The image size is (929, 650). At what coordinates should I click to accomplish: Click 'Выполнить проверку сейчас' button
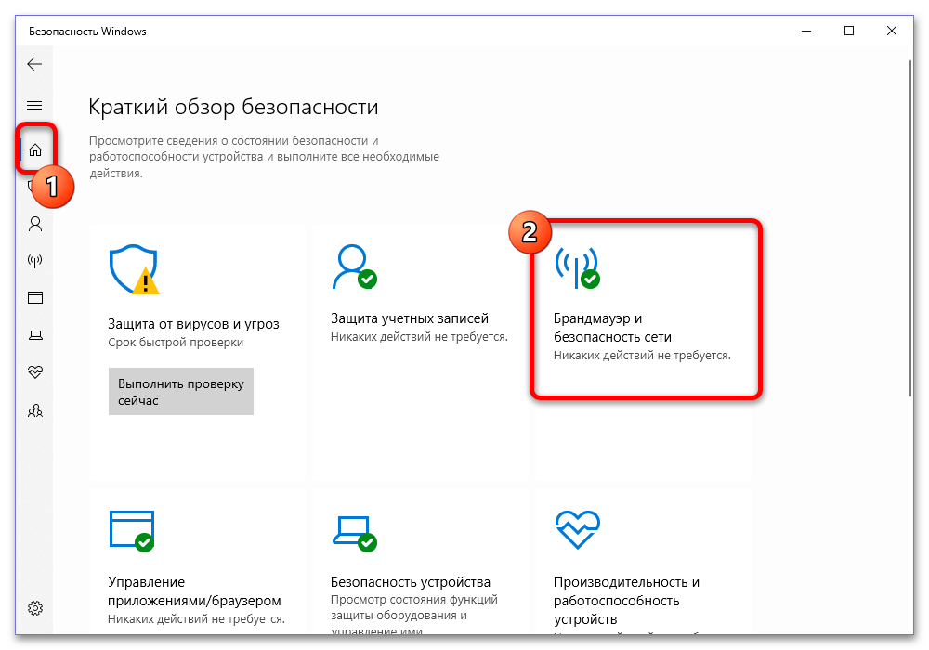[x=181, y=391]
